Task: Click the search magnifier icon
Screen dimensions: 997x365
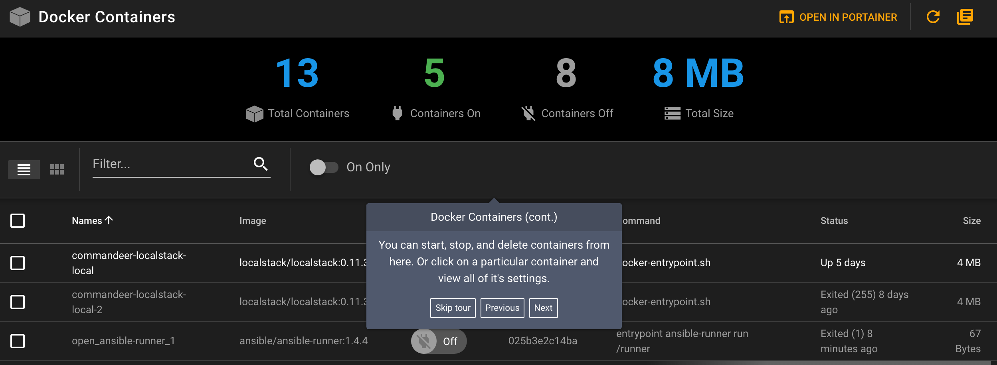Action: (261, 164)
